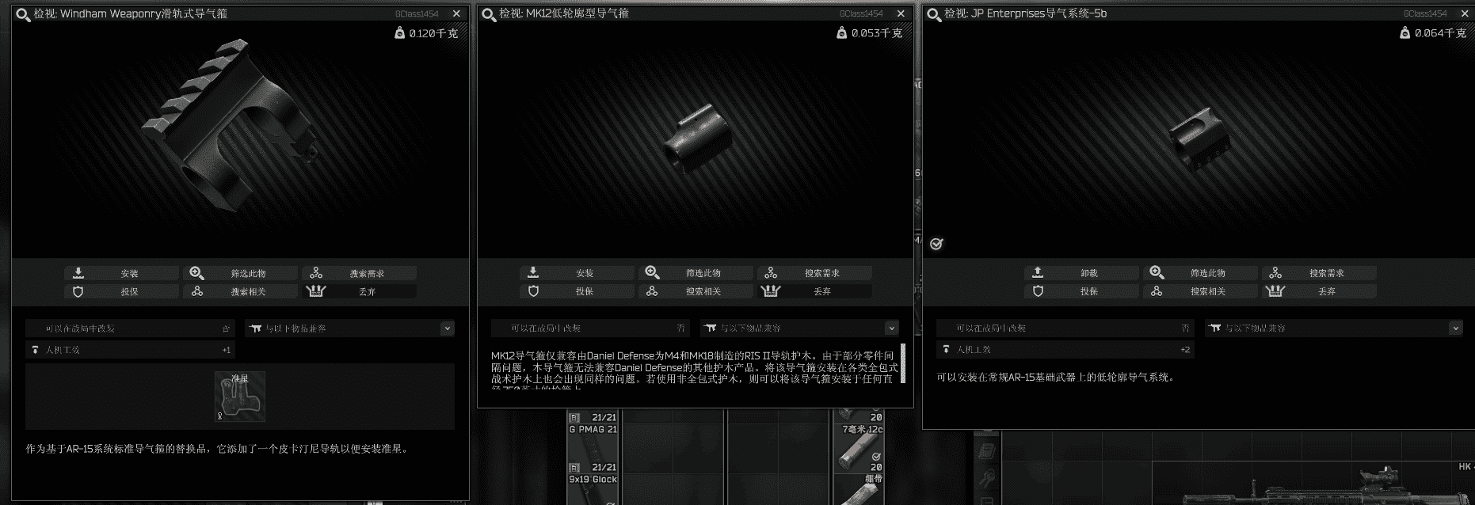Viewport: 1475px width, 505px height.
Task: Click Insure (投保) shield in JP Enterprises window
Action: tap(1081, 290)
